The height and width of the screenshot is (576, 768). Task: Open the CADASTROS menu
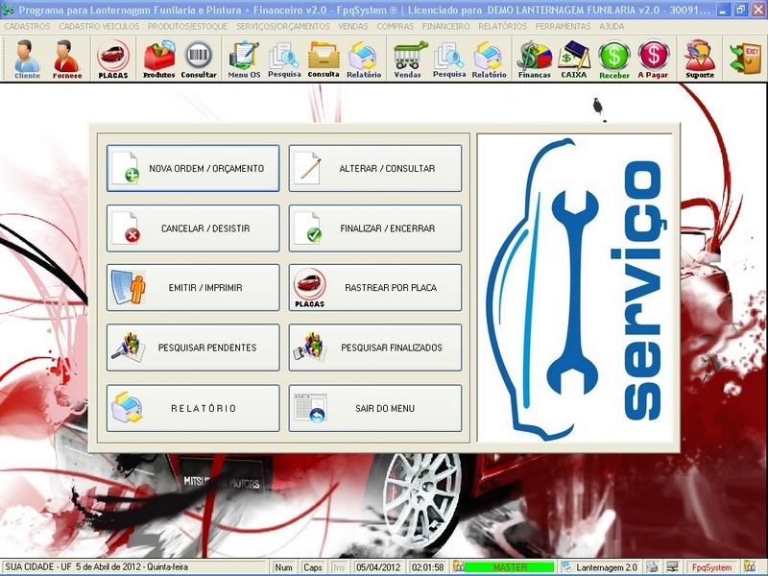pyautogui.click(x=27, y=27)
